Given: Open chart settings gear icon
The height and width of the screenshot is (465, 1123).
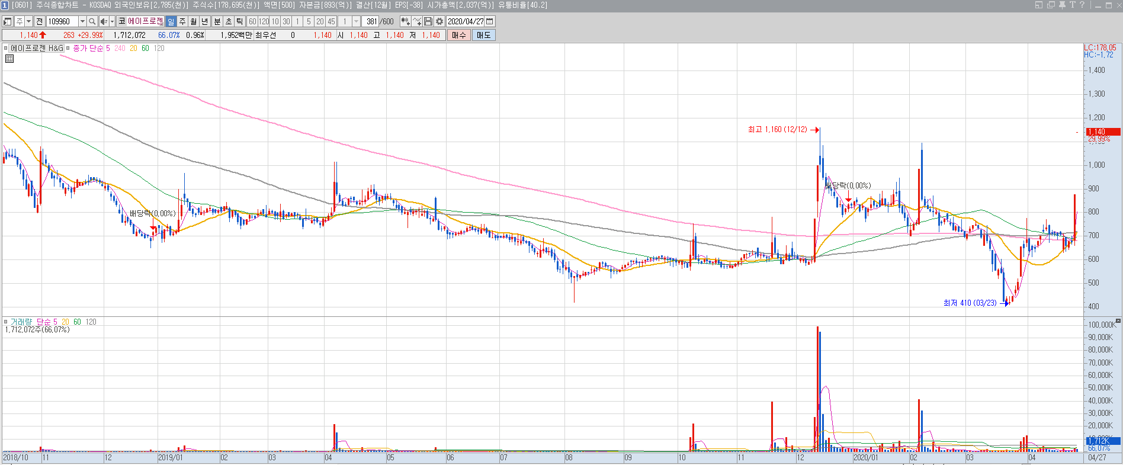Looking at the screenshot, I should [x=439, y=21].
